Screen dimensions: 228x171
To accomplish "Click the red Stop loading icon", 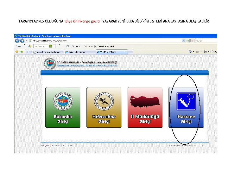I will pos(192,41).
